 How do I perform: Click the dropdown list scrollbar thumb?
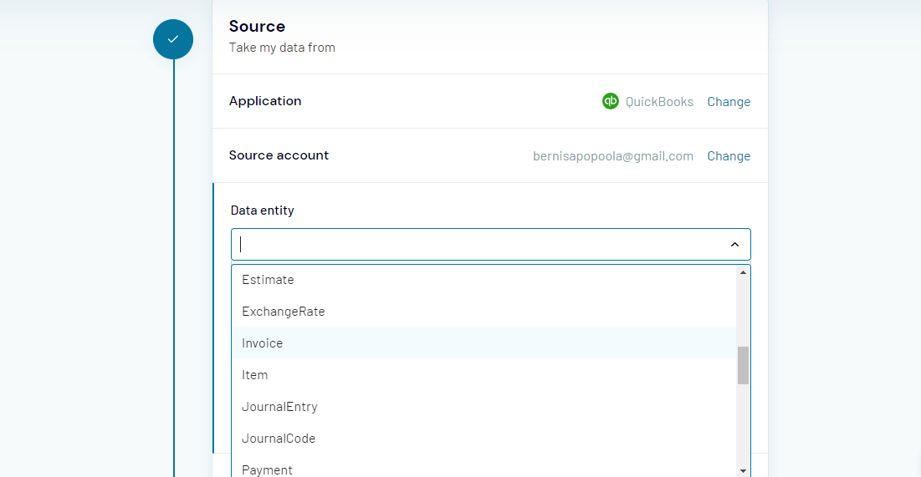[743, 366]
